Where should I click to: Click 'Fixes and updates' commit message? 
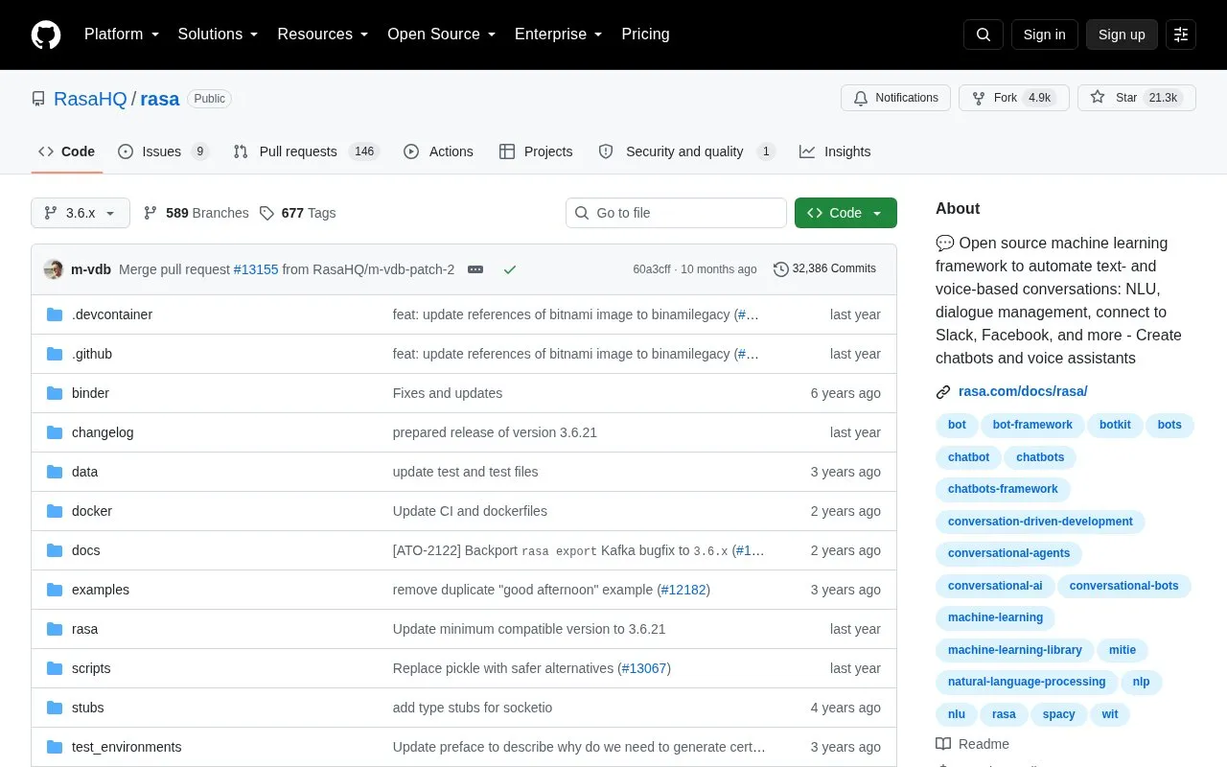pos(448,393)
